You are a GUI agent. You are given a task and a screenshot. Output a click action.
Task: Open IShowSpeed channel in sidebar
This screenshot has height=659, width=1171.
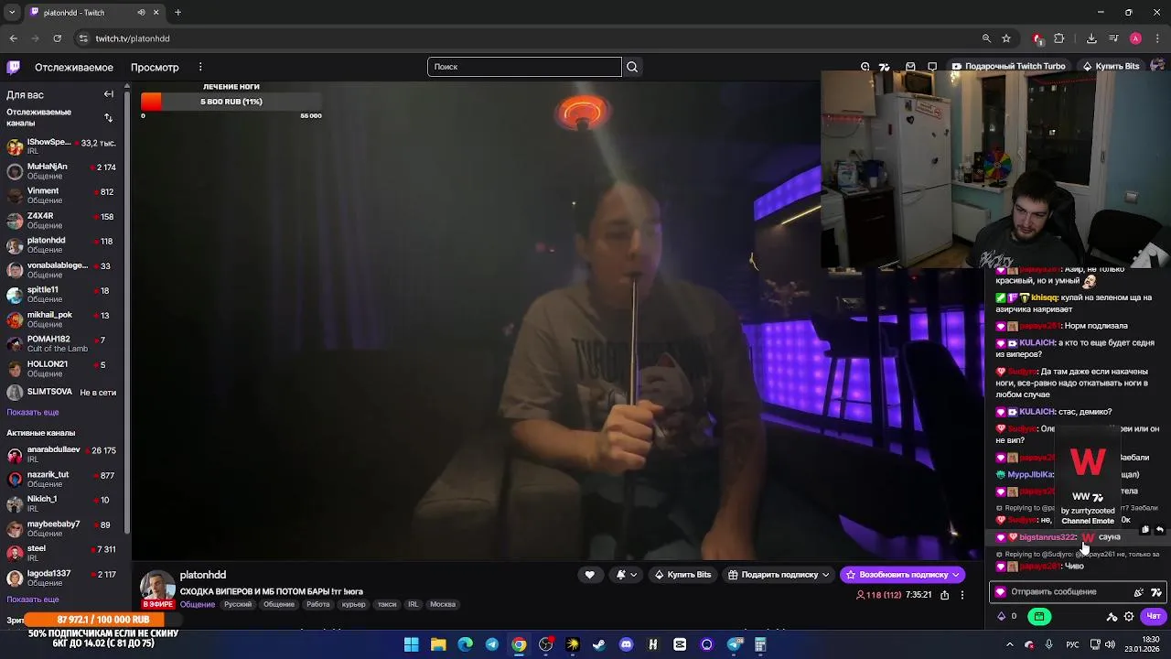(x=62, y=146)
